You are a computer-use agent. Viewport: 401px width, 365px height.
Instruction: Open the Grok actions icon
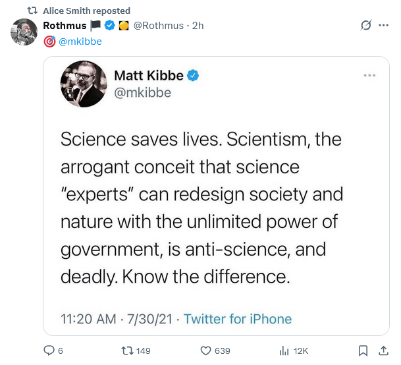pyautogui.click(x=365, y=26)
